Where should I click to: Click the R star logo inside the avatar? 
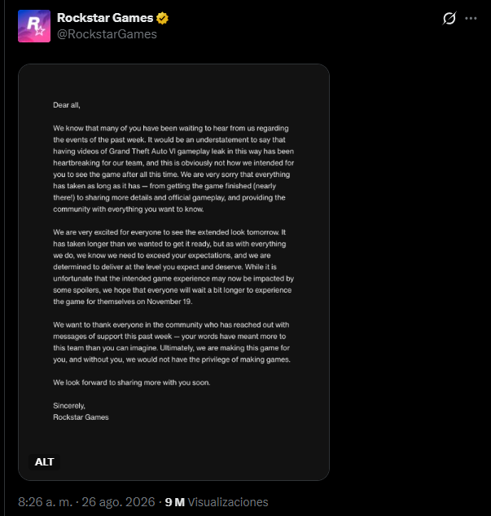click(36, 26)
